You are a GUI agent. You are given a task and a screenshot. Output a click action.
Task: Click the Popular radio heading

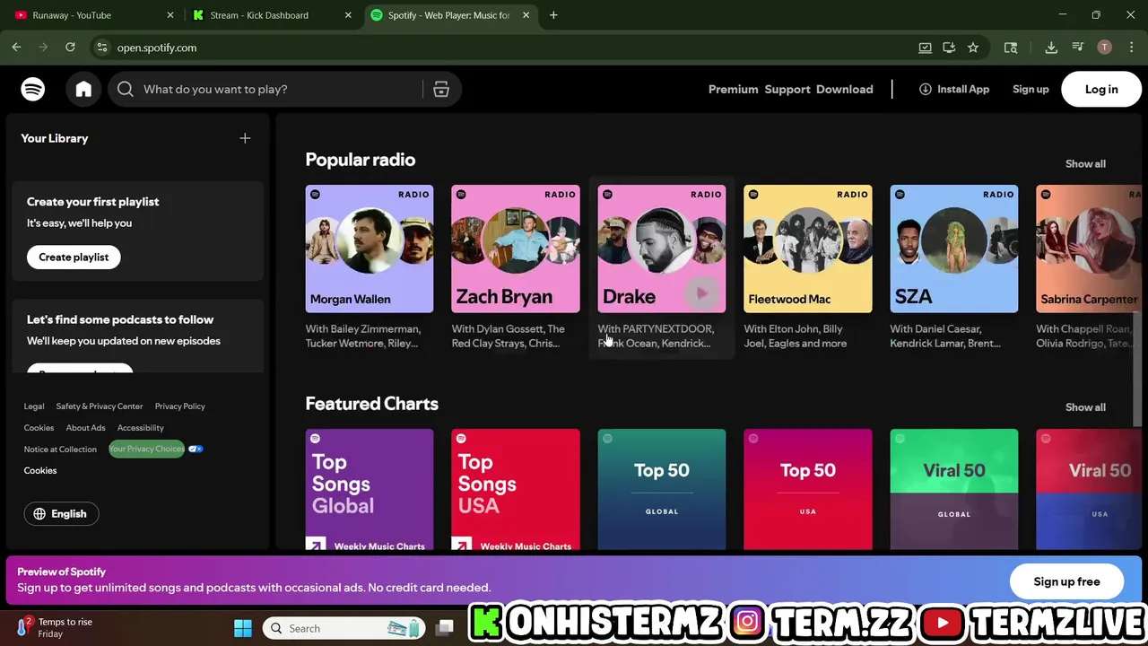pyautogui.click(x=360, y=160)
